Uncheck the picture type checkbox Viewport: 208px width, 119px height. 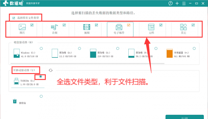point(32,25)
